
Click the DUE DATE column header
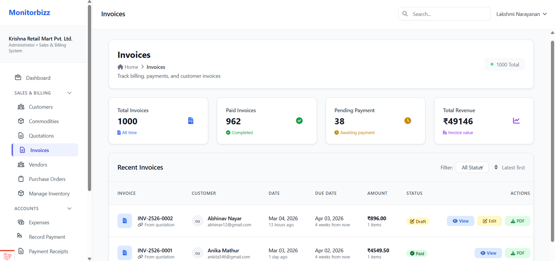click(x=326, y=193)
